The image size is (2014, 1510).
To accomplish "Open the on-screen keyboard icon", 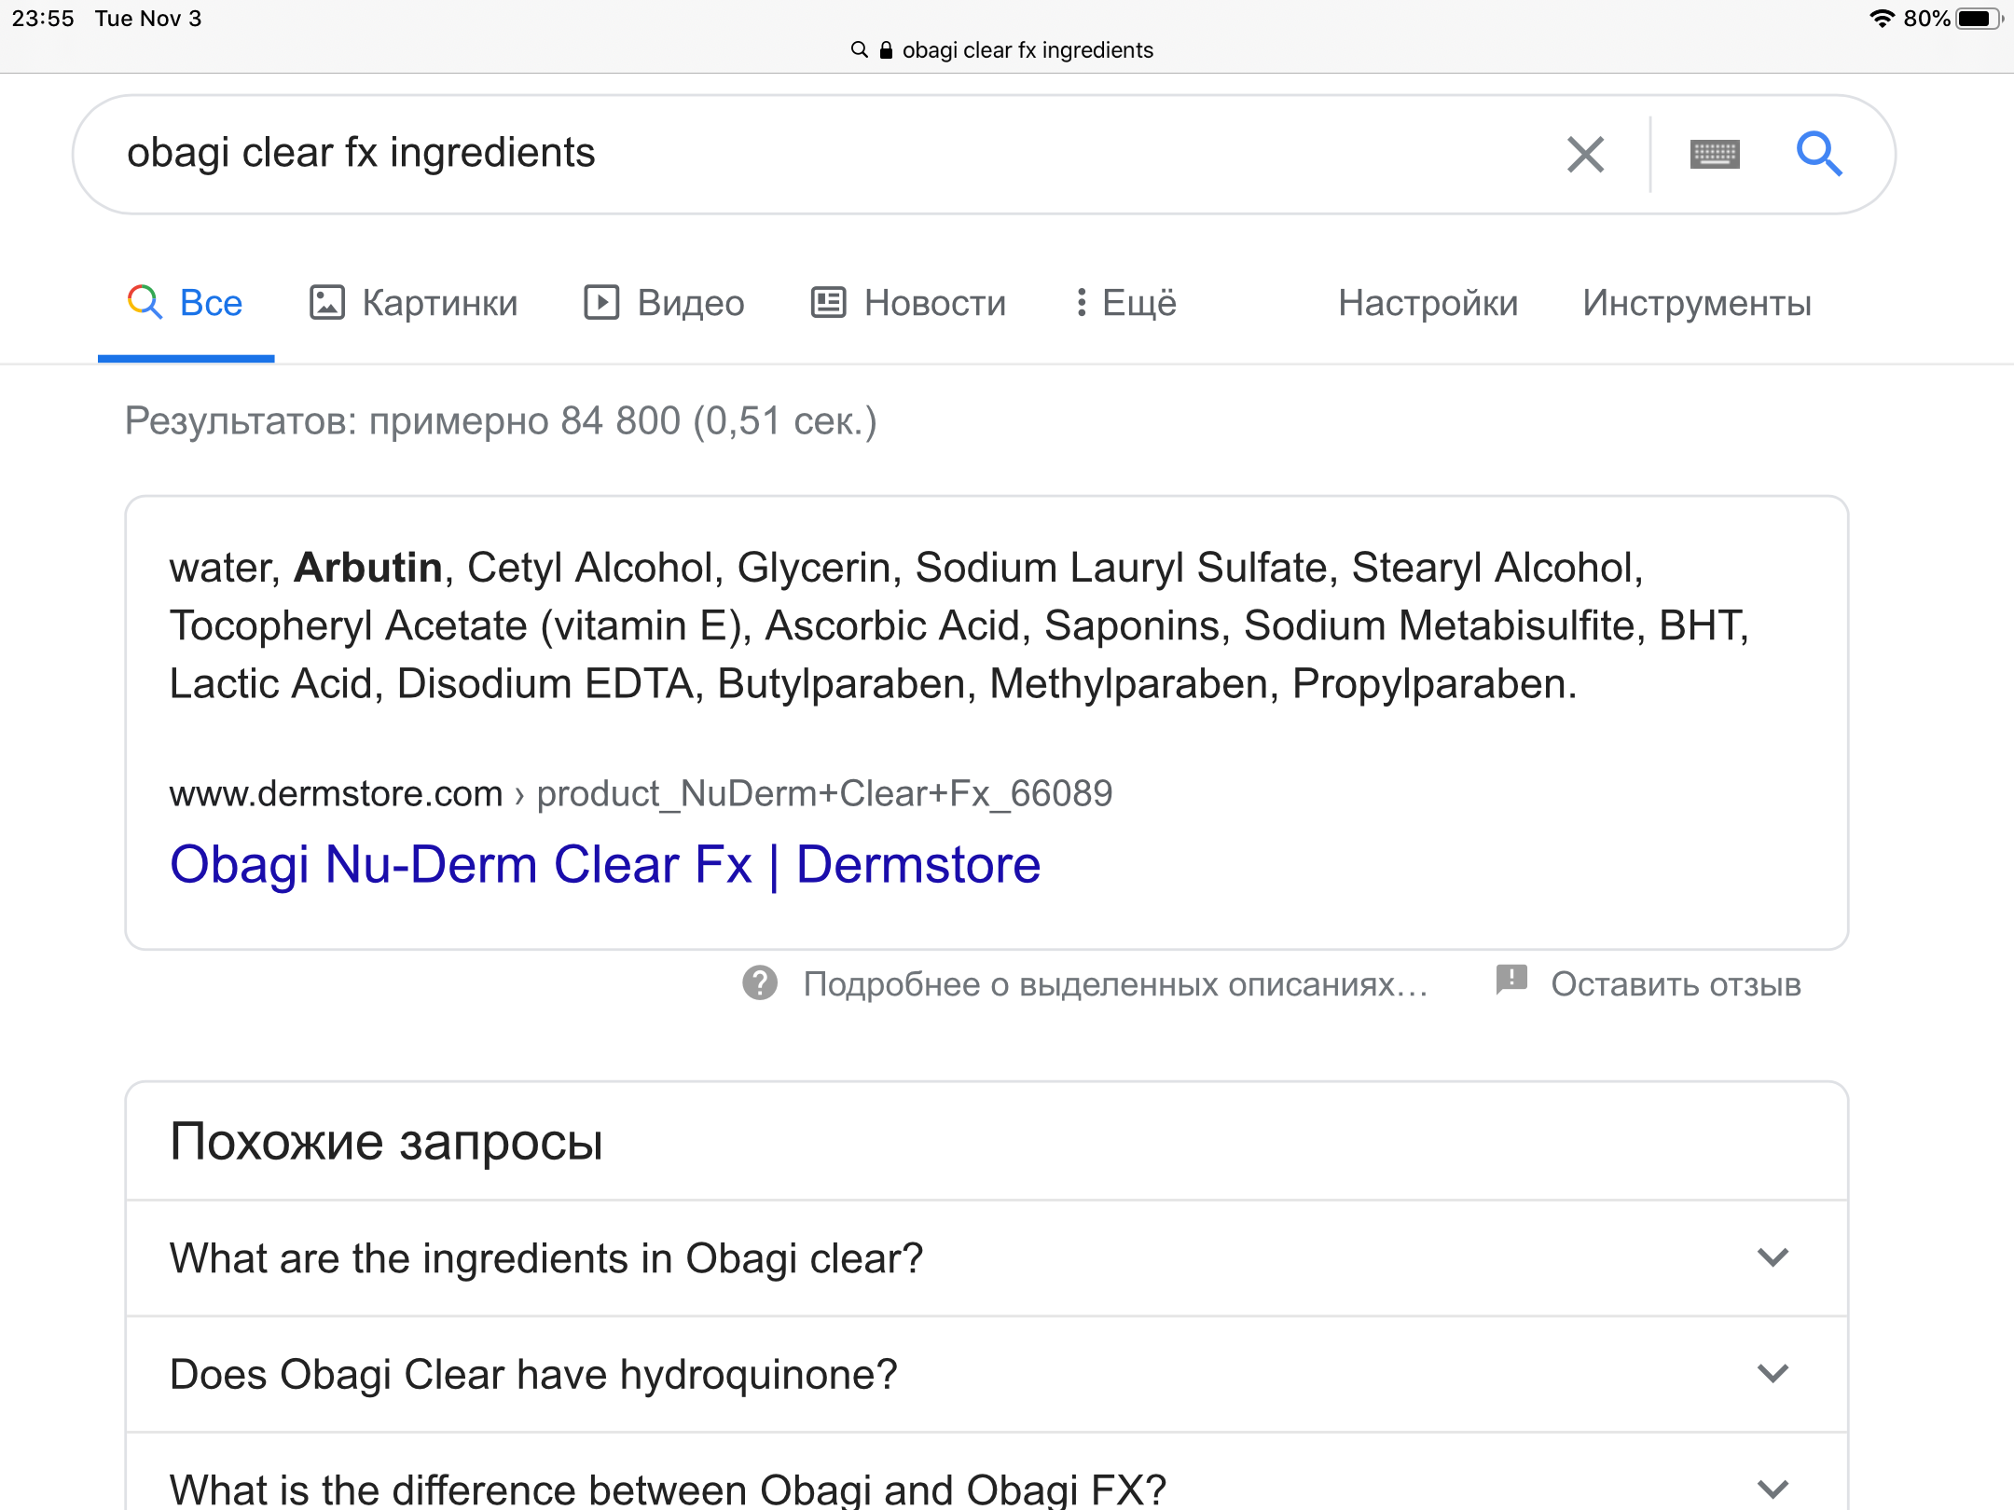I will click(1714, 155).
